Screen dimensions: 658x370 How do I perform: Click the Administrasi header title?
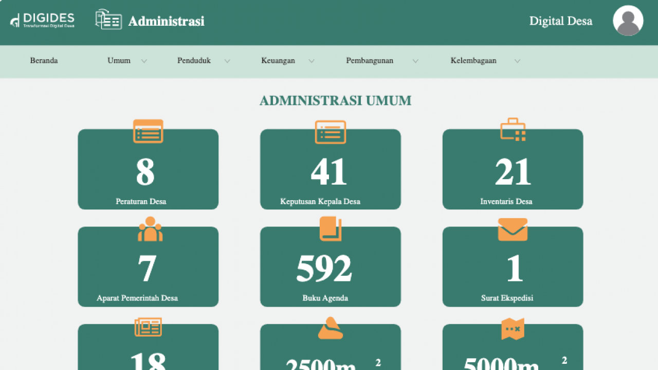click(166, 21)
